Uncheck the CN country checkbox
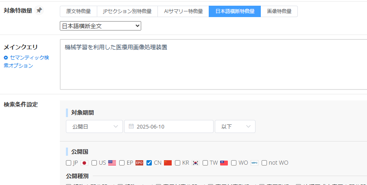 (149, 163)
